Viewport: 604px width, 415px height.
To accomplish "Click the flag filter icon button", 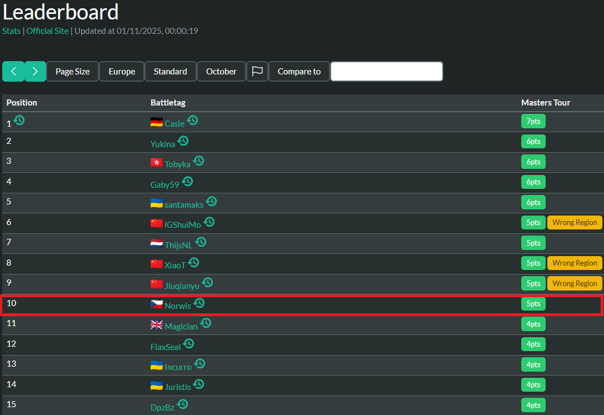I will coord(257,71).
